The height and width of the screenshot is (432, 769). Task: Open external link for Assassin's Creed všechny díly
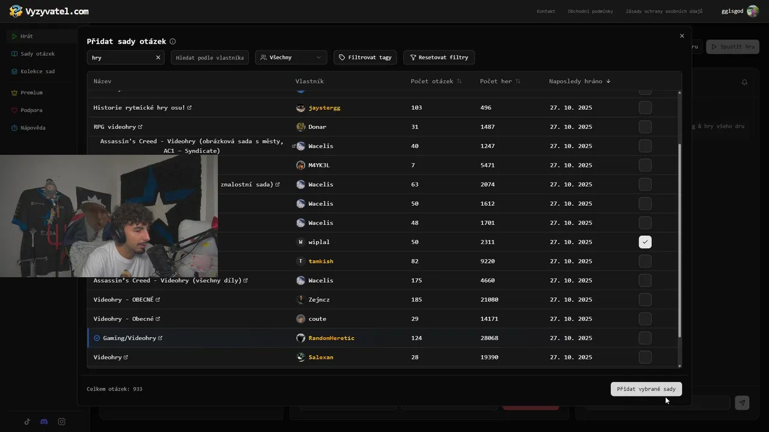click(246, 281)
